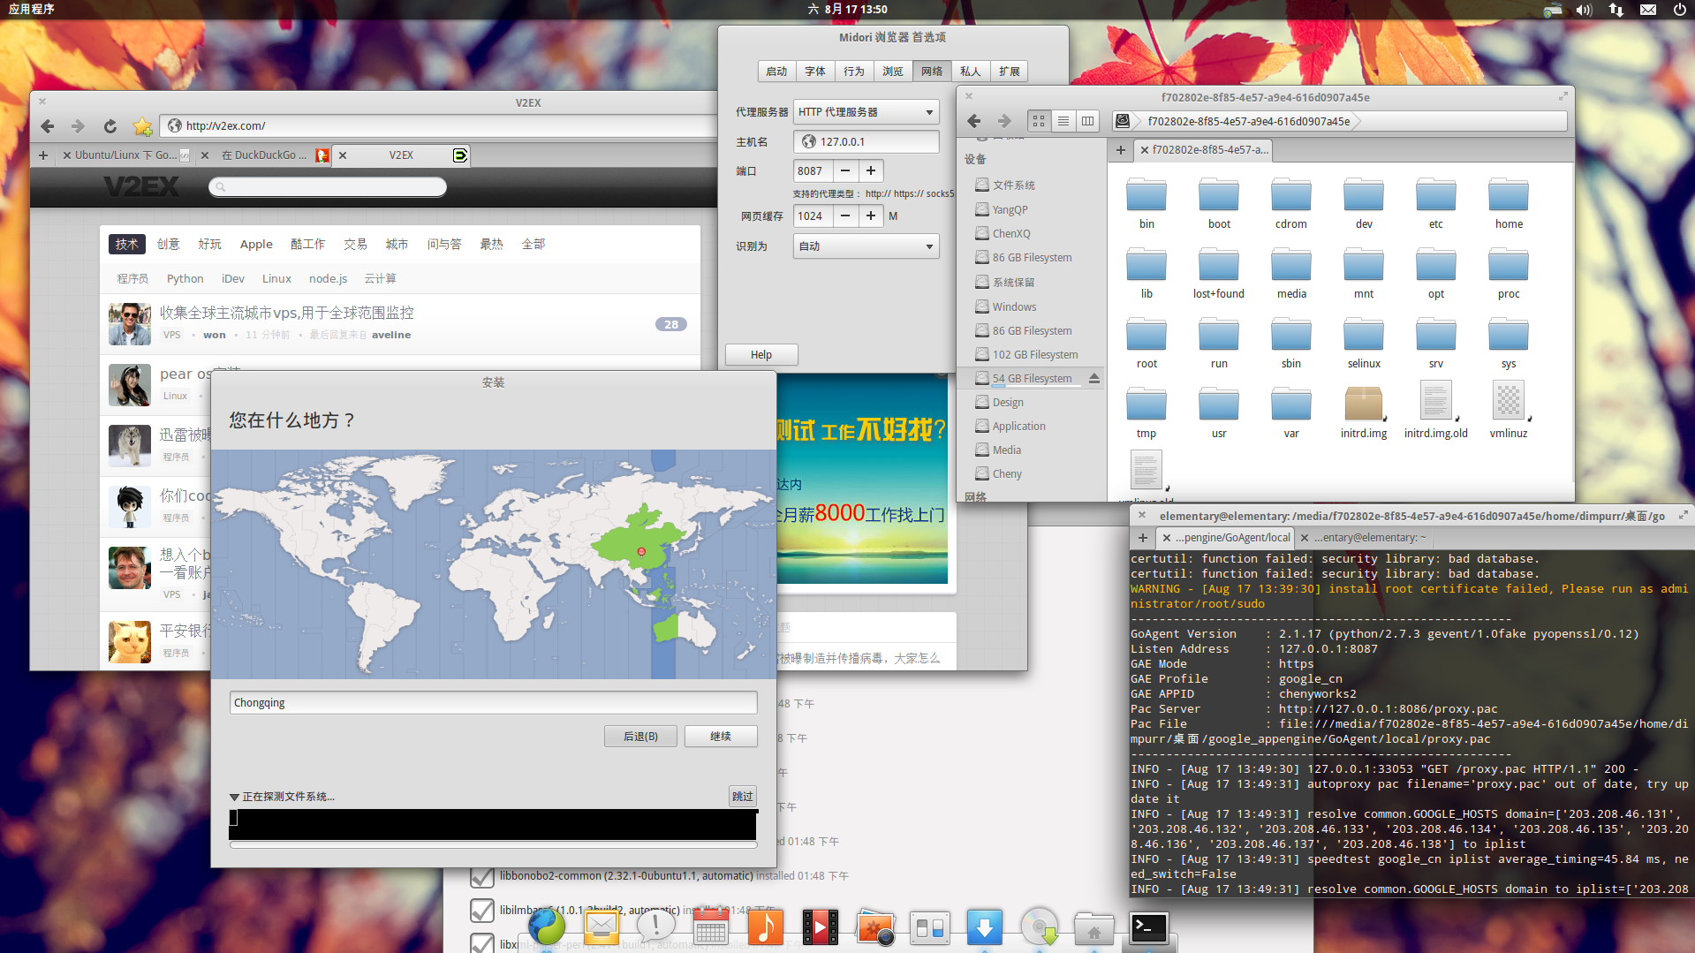Click the Chongqing location input field
This screenshot has height=953, width=1695.
coord(493,703)
